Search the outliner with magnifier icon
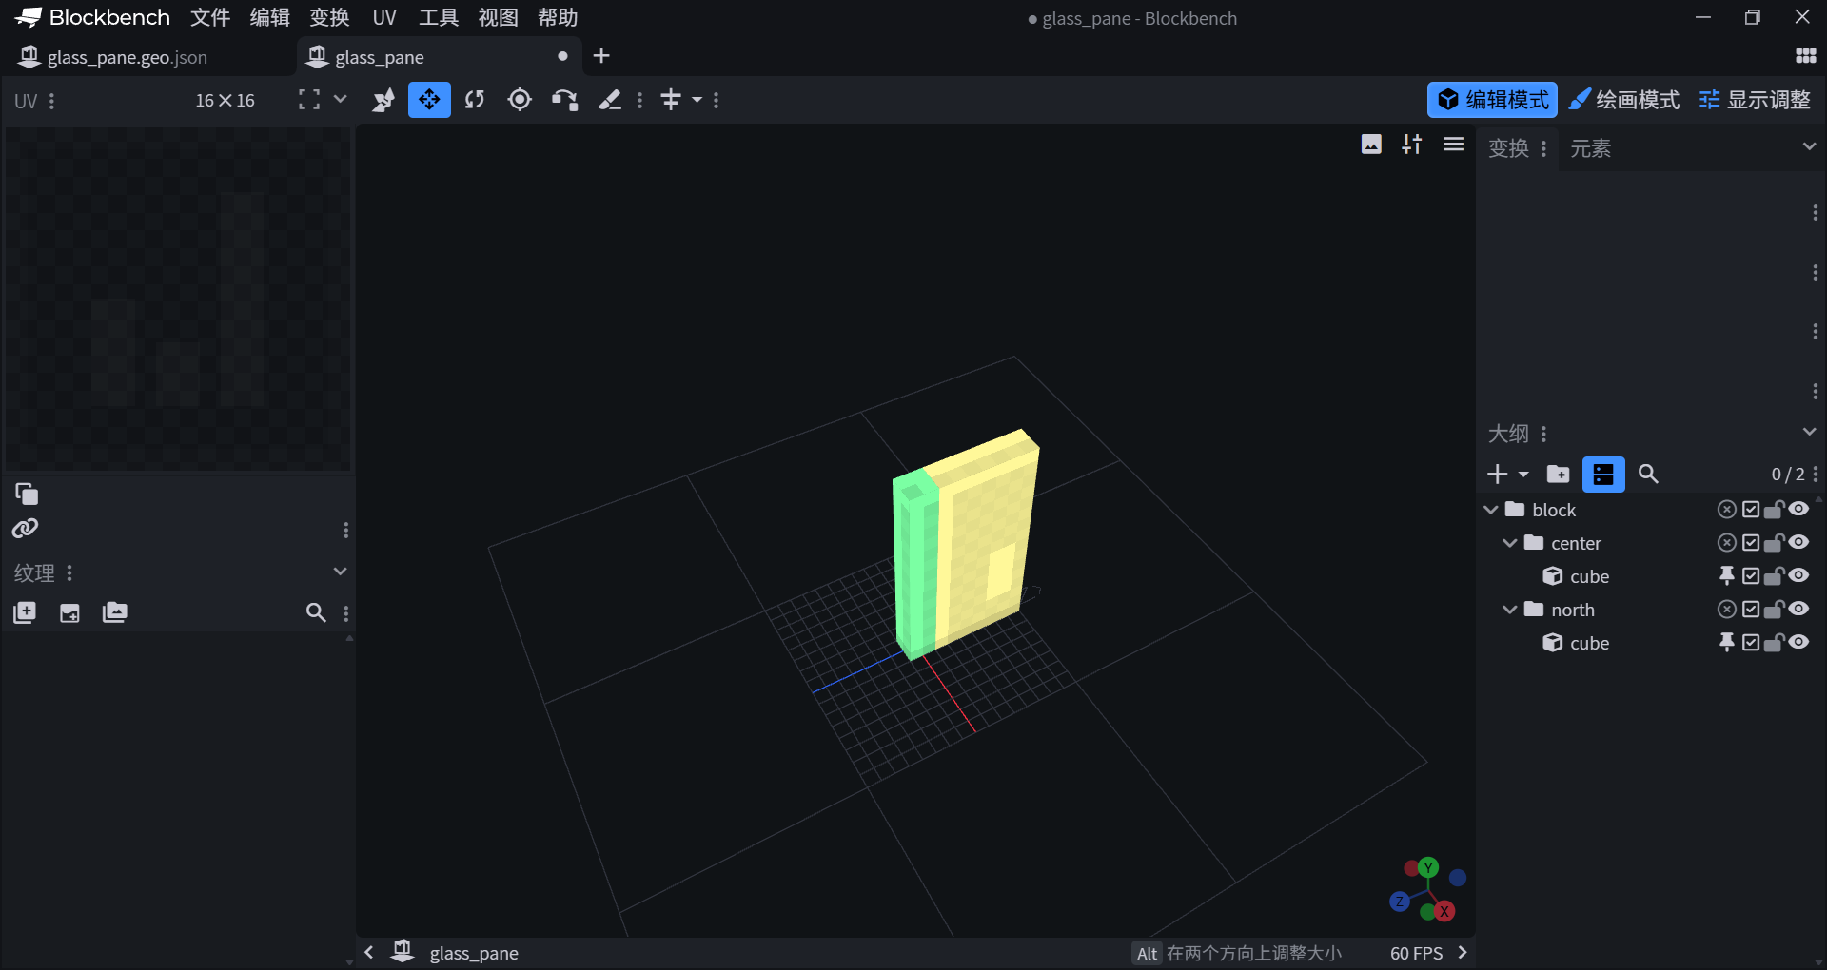 tap(1648, 474)
